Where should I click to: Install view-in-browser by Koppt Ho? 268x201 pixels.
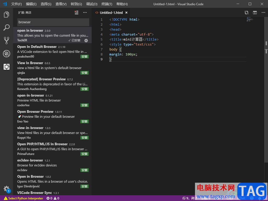pos(85,138)
